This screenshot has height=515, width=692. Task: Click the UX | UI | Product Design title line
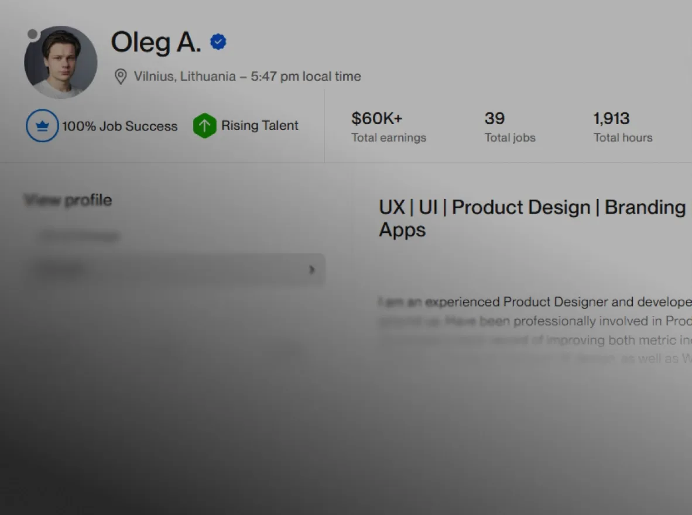click(x=532, y=207)
